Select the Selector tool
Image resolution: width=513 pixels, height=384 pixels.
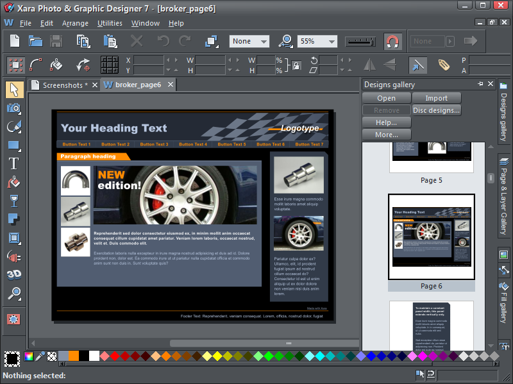13,90
